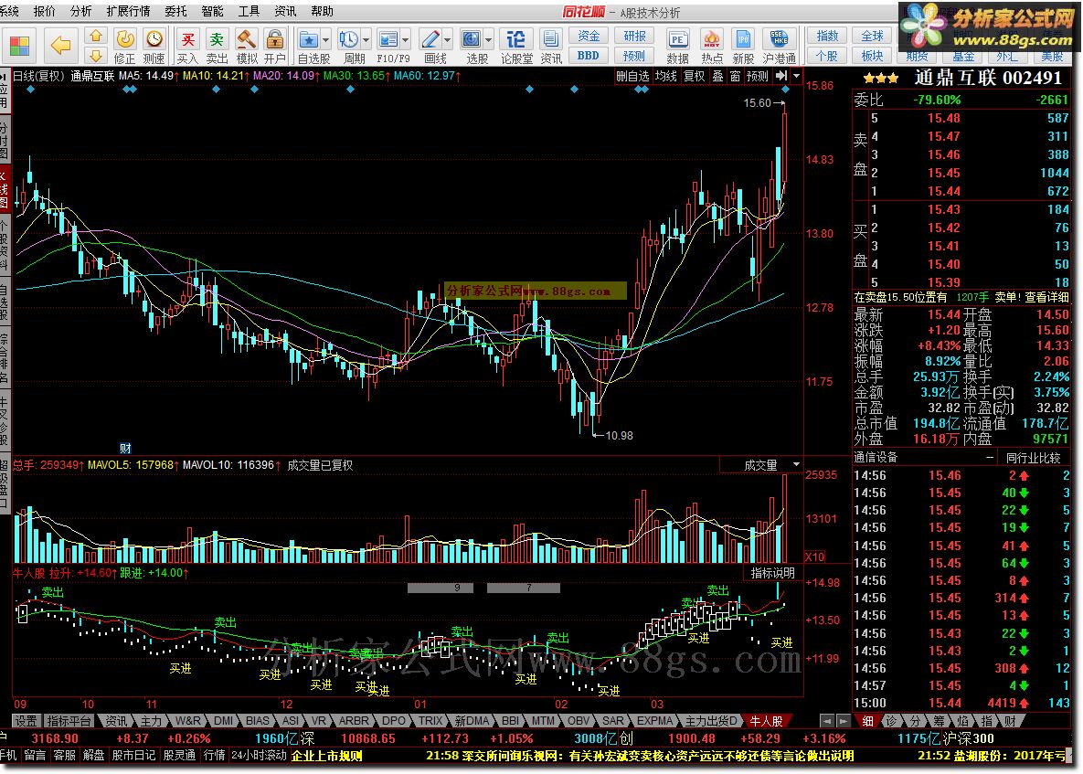Open the 指标平台 indicator platform

pyautogui.click(x=69, y=721)
